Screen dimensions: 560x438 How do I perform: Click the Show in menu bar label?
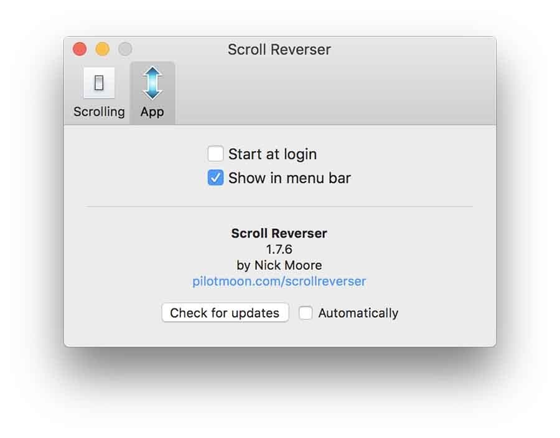(x=289, y=178)
